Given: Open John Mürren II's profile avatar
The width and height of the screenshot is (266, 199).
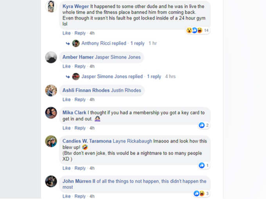Looking at the screenshot, I should 51,181.
